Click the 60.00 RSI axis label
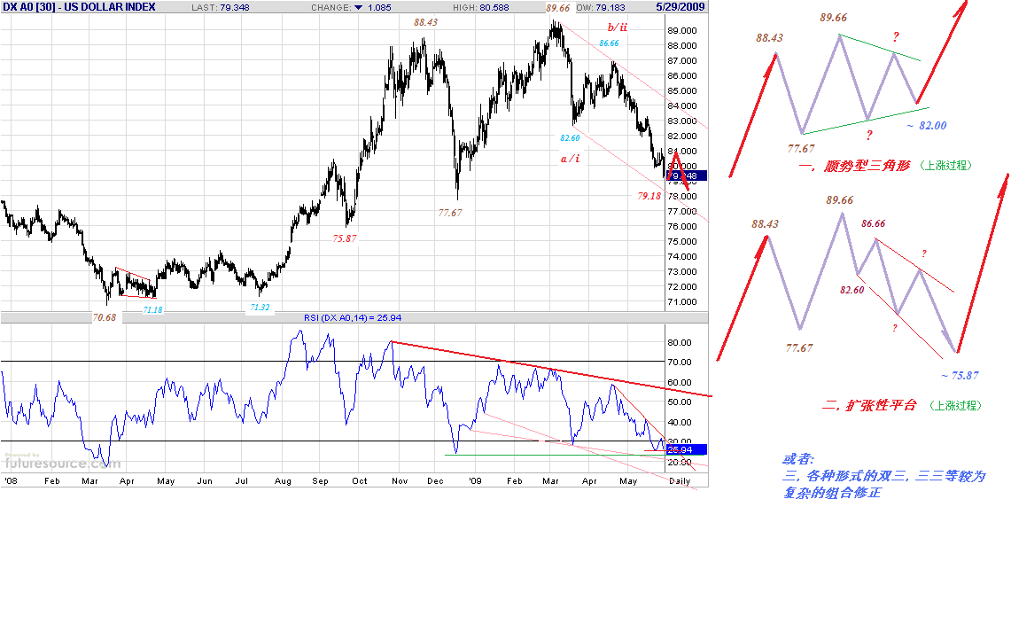The height and width of the screenshot is (624, 1011). pos(680,382)
